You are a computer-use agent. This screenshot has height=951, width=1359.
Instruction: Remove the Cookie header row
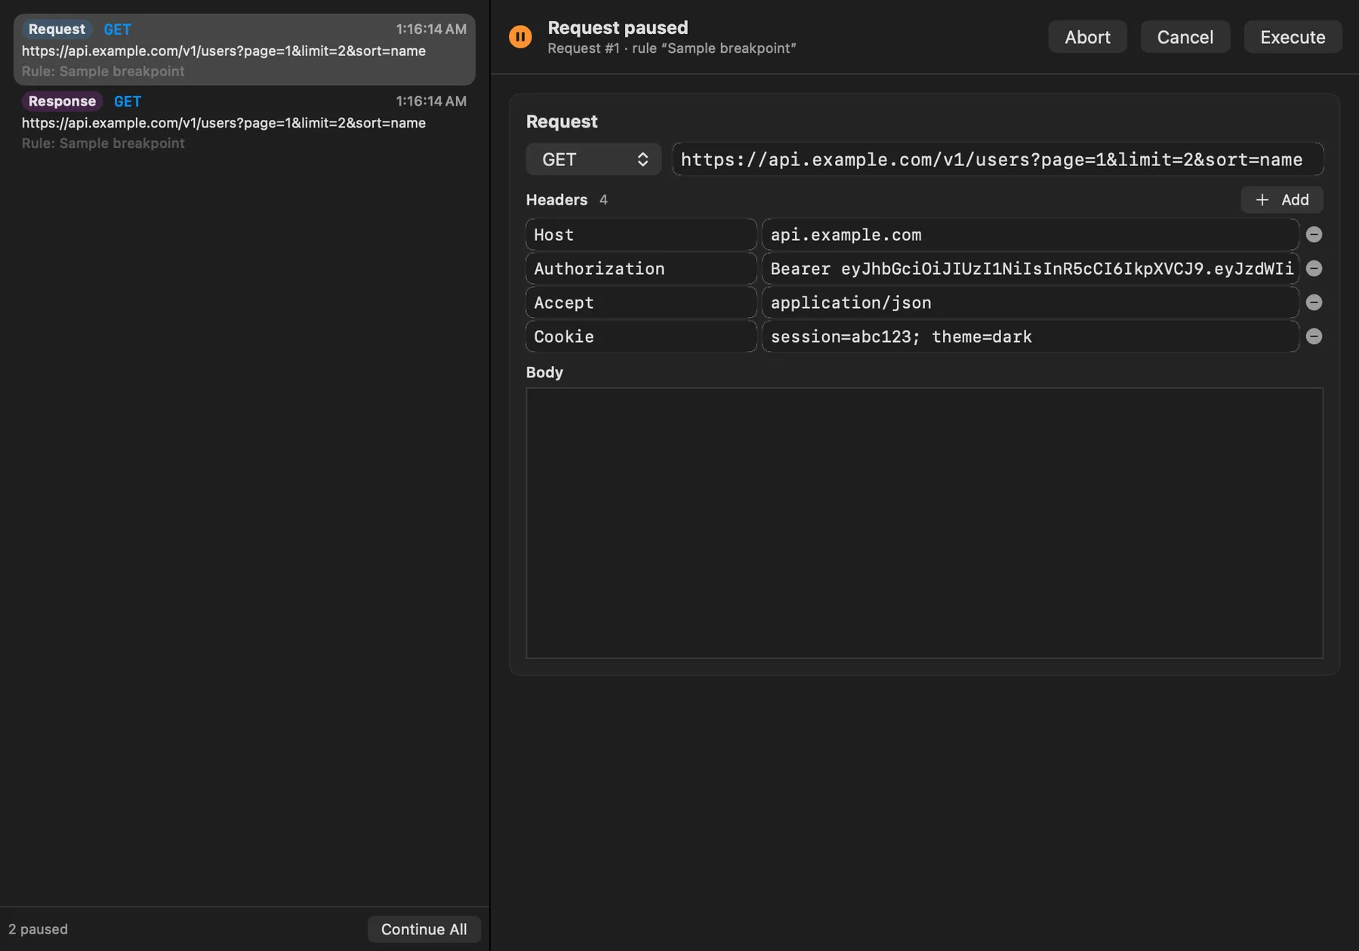point(1314,337)
